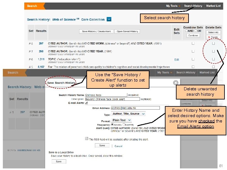This screenshot has height=170, width=227.
Task: Open the 1,311 results for set #6
Action: coord(41,59)
